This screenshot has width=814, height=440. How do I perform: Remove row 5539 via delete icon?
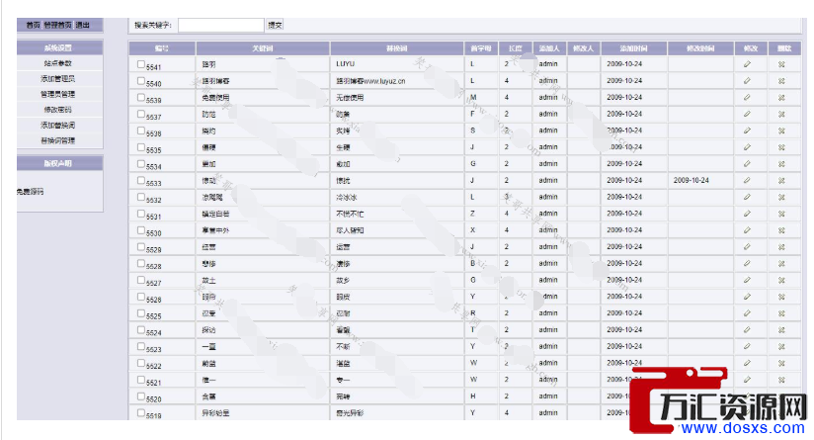(781, 98)
